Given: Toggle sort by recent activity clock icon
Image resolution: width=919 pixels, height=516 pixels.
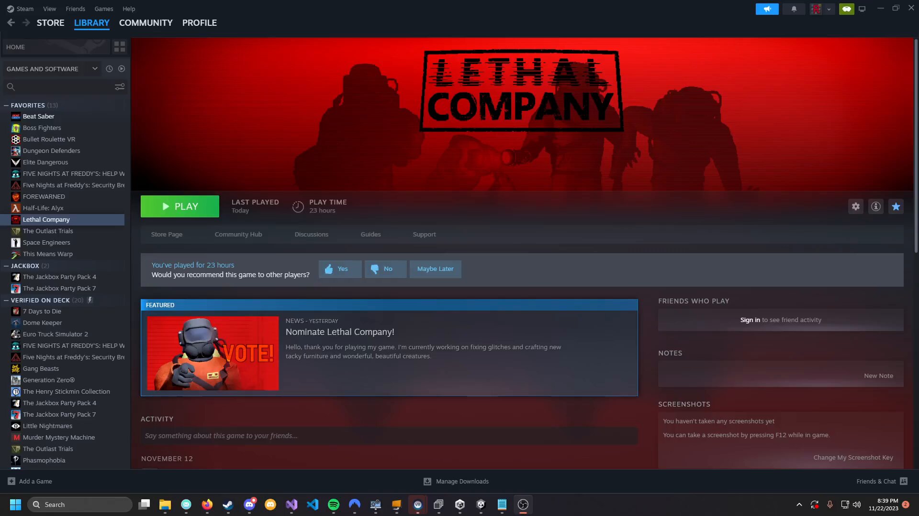Looking at the screenshot, I should (x=109, y=69).
